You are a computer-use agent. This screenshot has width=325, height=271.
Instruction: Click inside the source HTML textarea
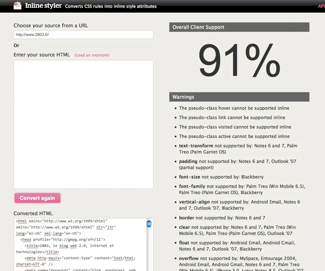84,124
